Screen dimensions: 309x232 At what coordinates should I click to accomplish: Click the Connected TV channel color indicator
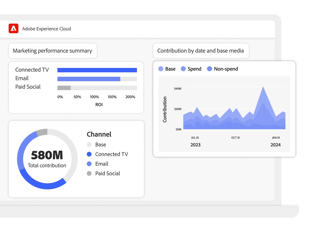coord(89,154)
